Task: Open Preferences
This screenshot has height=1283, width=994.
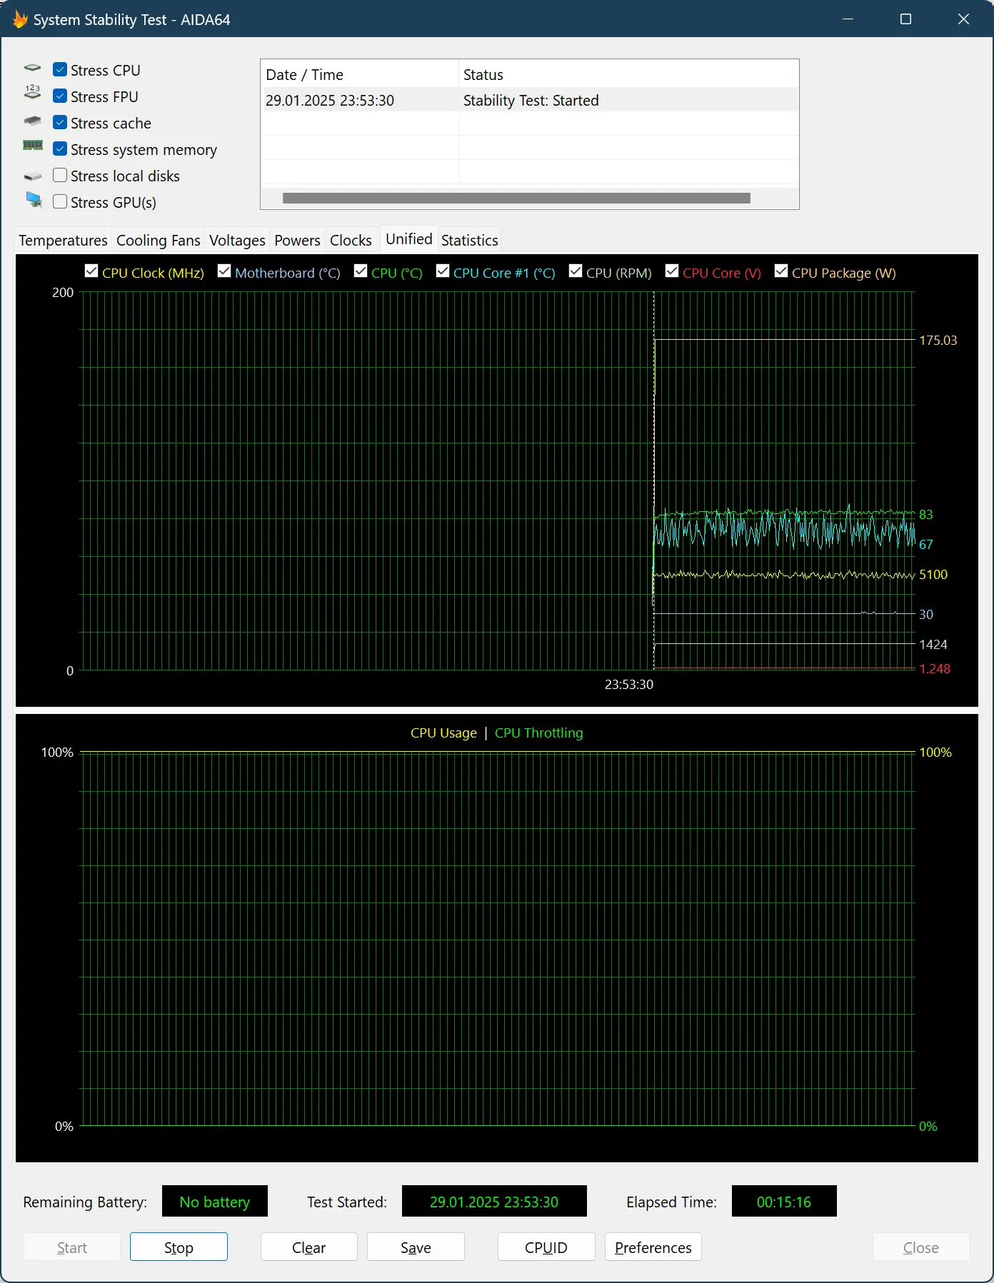Action: (653, 1247)
